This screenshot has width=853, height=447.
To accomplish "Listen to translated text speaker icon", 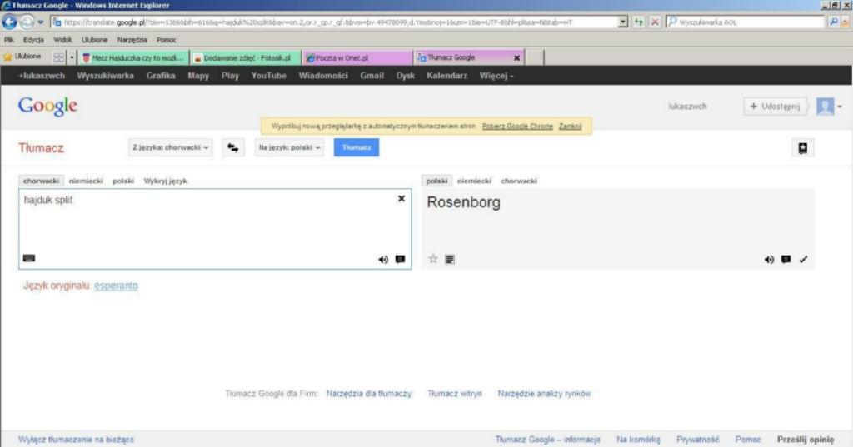I will pos(769,259).
